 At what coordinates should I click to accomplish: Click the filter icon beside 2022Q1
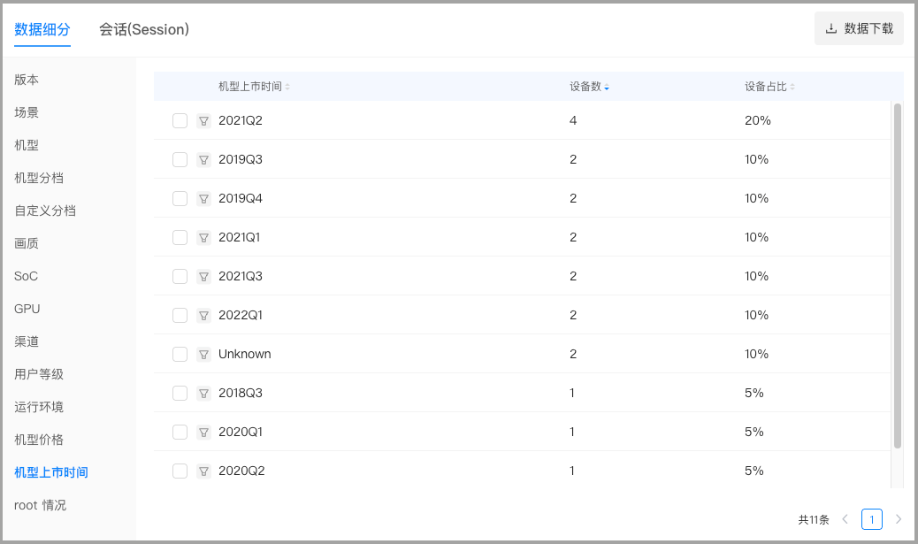pyautogui.click(x=203, y=316)
